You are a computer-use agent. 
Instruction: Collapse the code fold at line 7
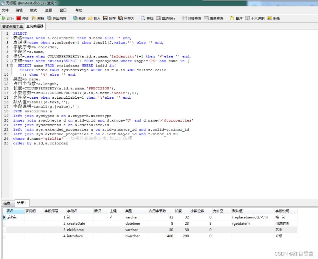pyautogui.click(x=11, y=61)
